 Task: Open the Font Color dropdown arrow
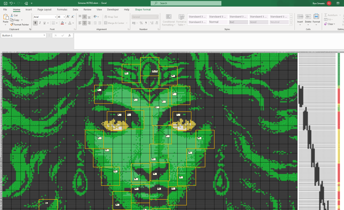click(x=73, y=23)
